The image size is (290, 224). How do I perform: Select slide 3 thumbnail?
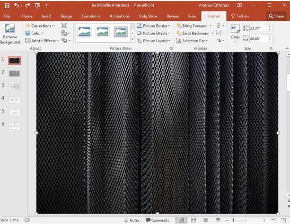(x=15, y=86)
